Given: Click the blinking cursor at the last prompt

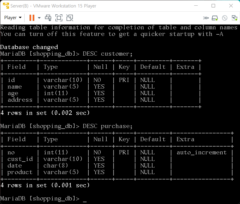Looking at the screenshot, I should pyautogui.click(x=85, y=201).
